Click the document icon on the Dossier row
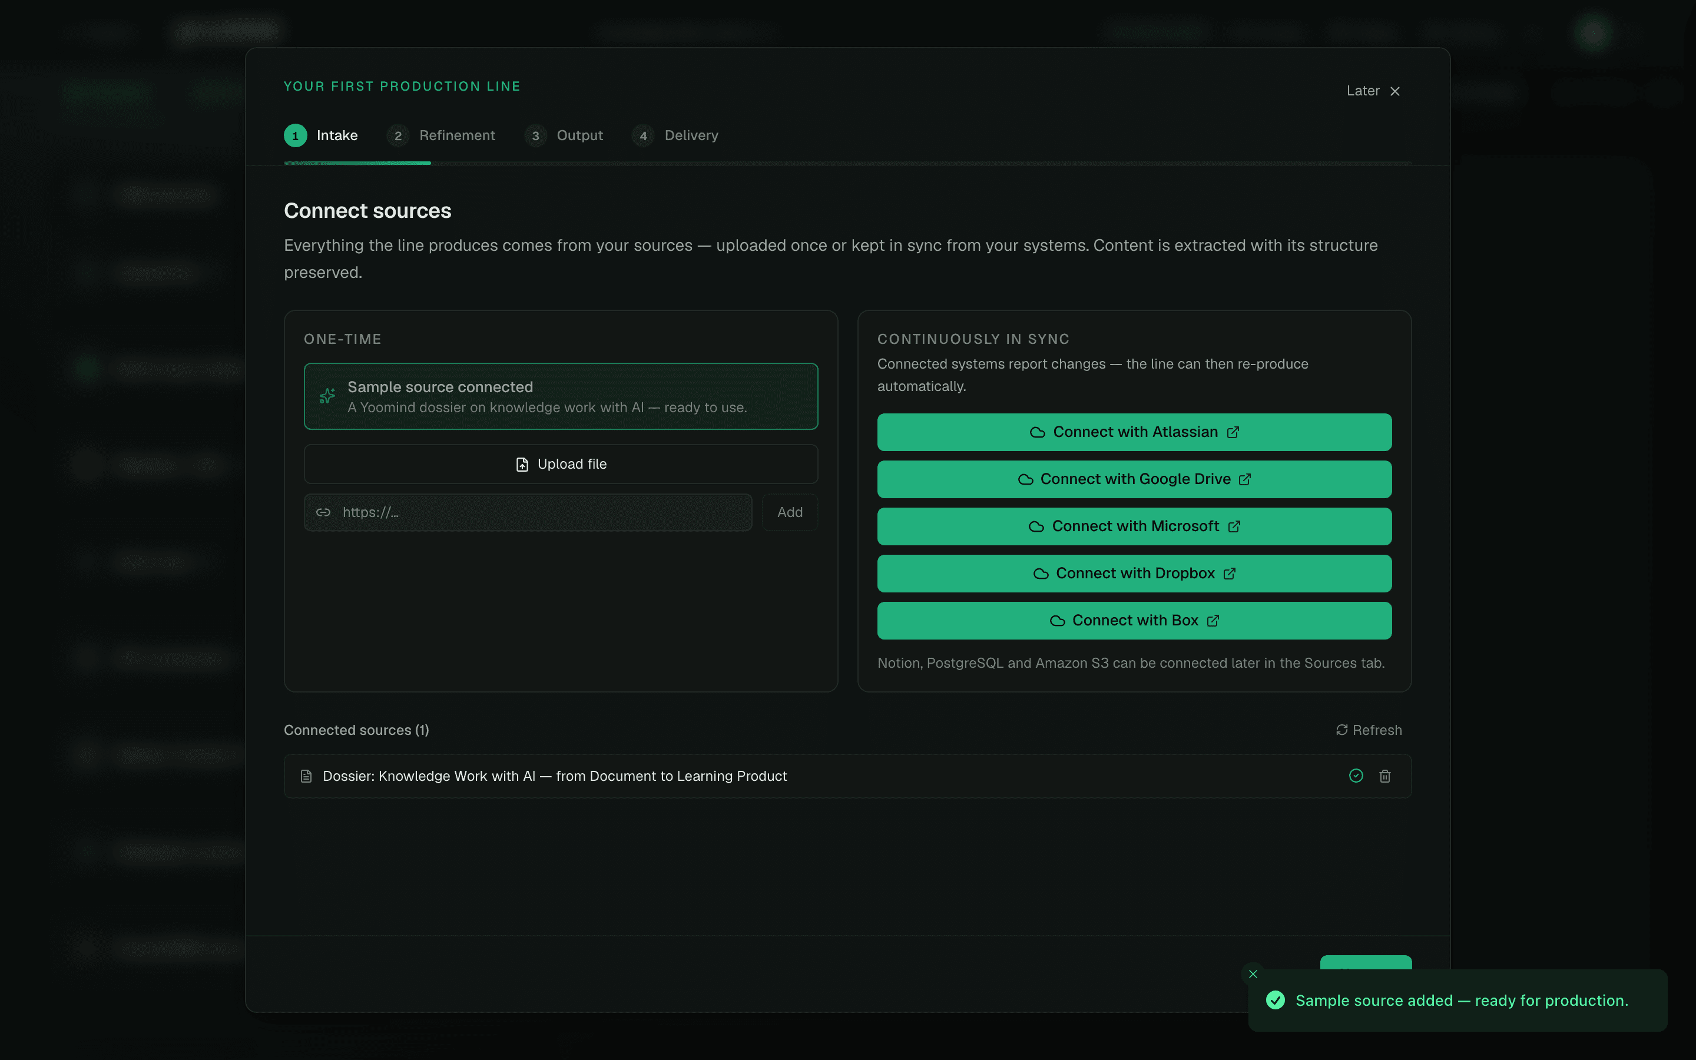The height and width of the screenshot is (1060, 1696). pyautogui.click(x=306, y=776)
